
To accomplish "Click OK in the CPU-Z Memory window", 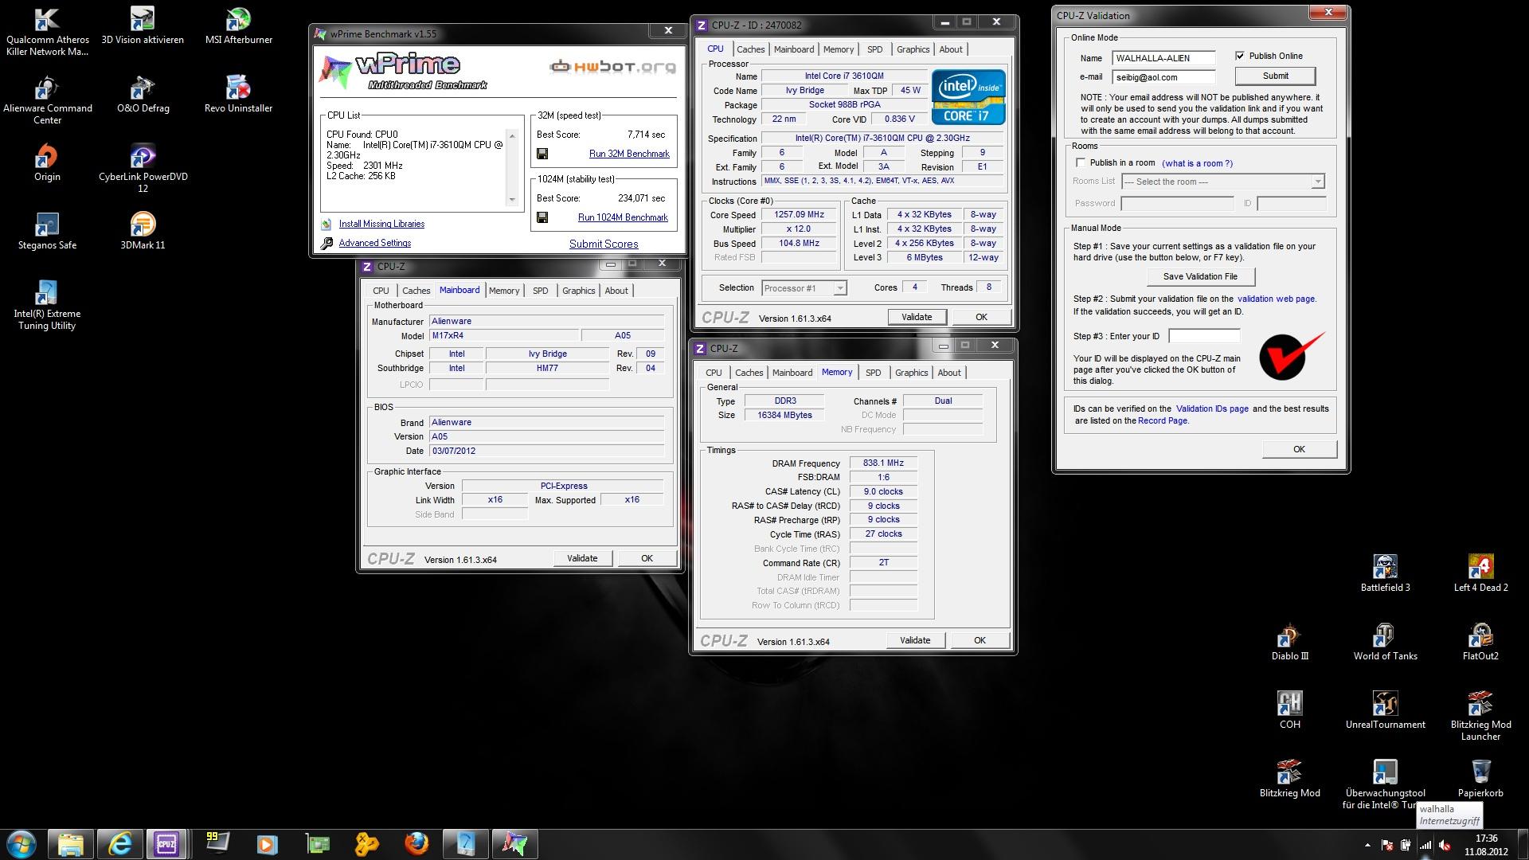I will pos(980,640).
